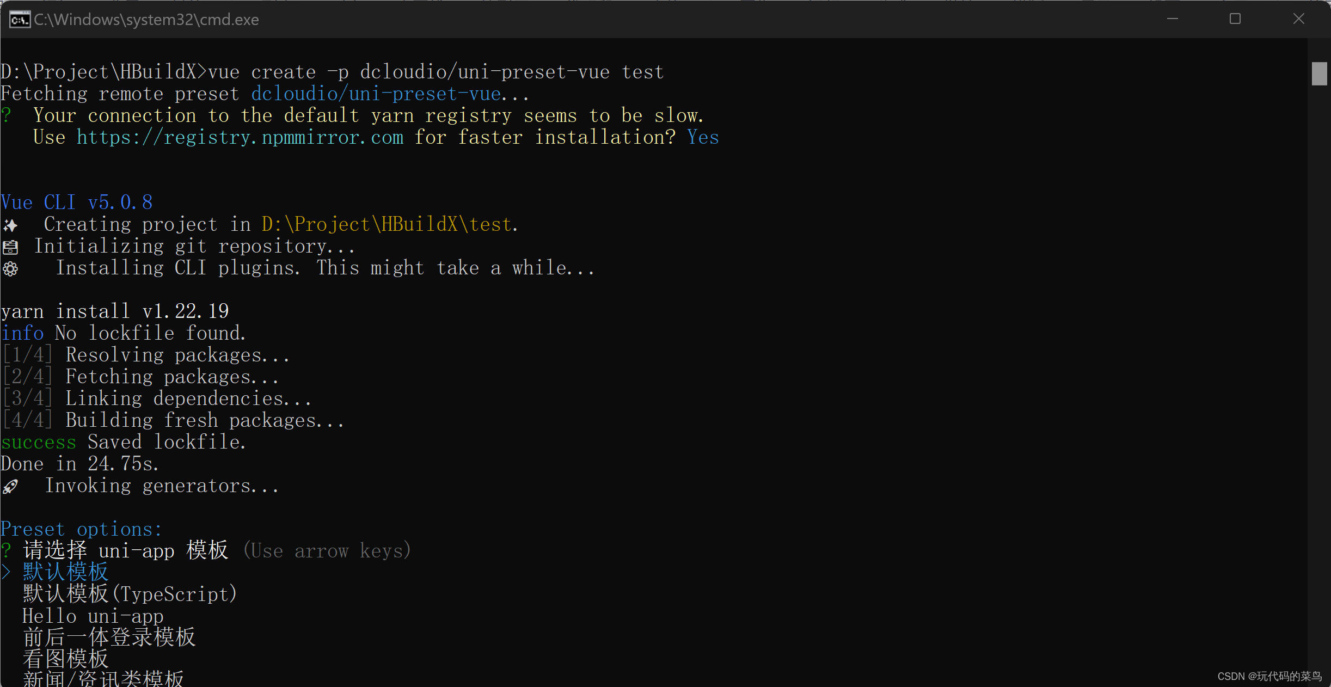The width and height of the screenshot is (1331, 687).
Task: Select 前后一体登录模板 from the list
Action: (109, 637)
